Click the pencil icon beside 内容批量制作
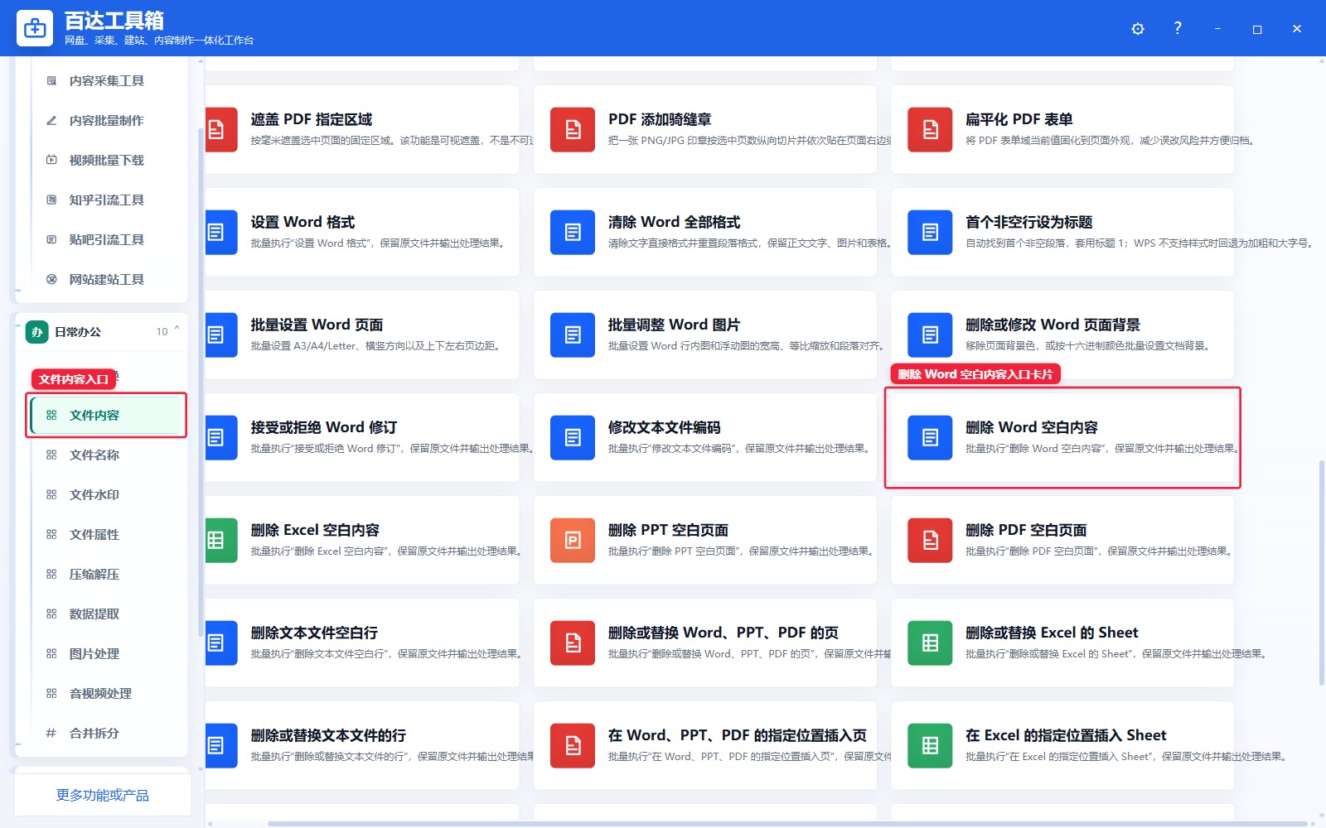 click(x=51, y=120)
